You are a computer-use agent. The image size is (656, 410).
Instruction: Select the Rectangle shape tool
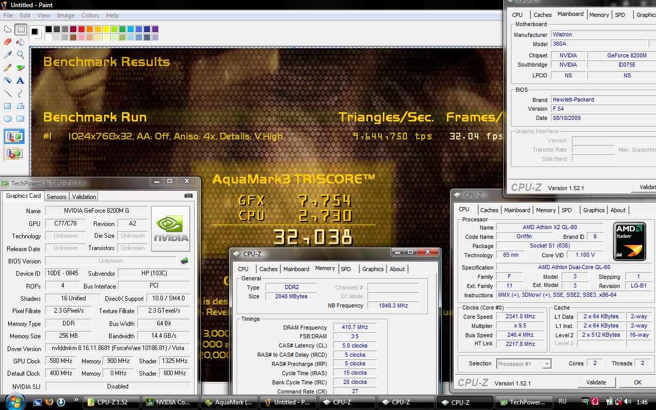click(8, 106)
